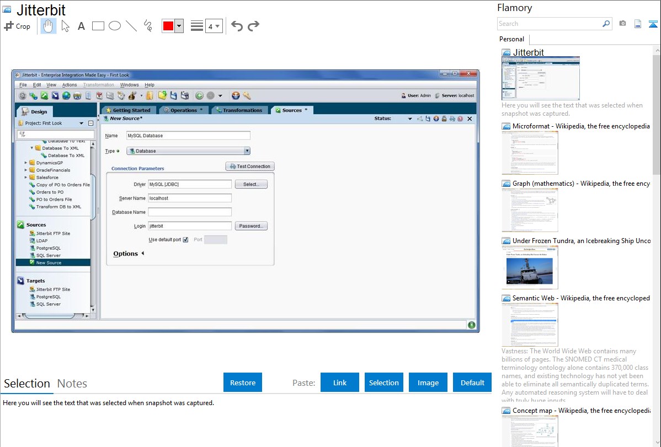Activate the hand pan tool
The height and width of the screenshot is (447, 661).
click(x=49, y=26)
